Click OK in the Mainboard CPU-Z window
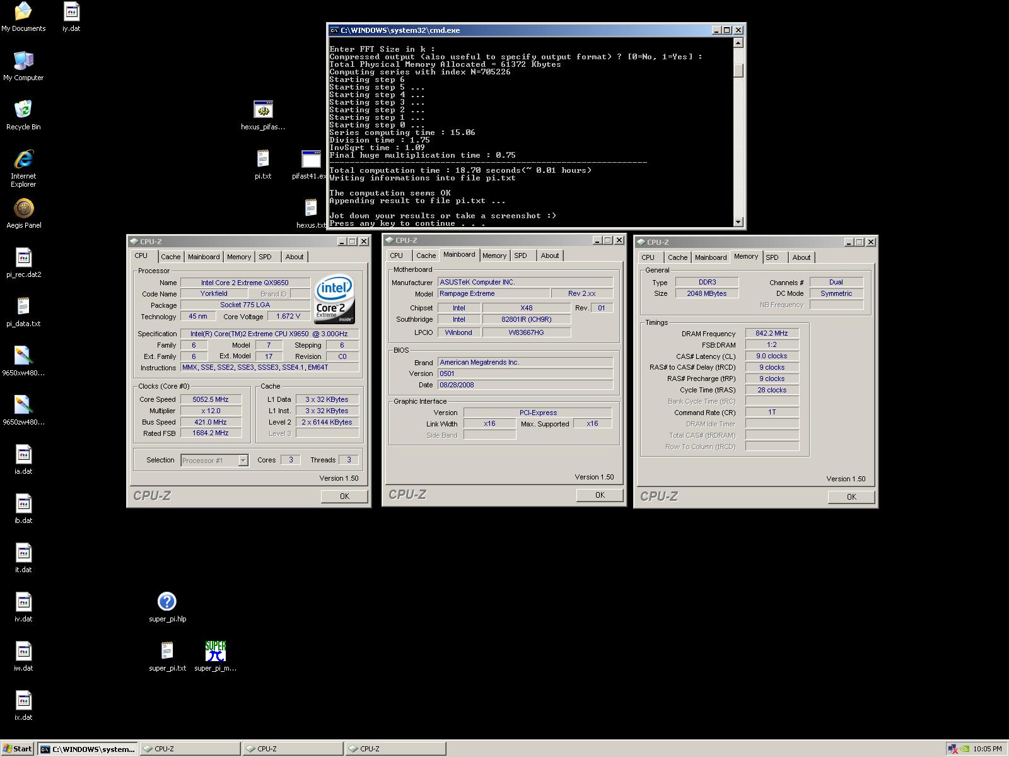 pyautogui.click(x=600, y=495)
